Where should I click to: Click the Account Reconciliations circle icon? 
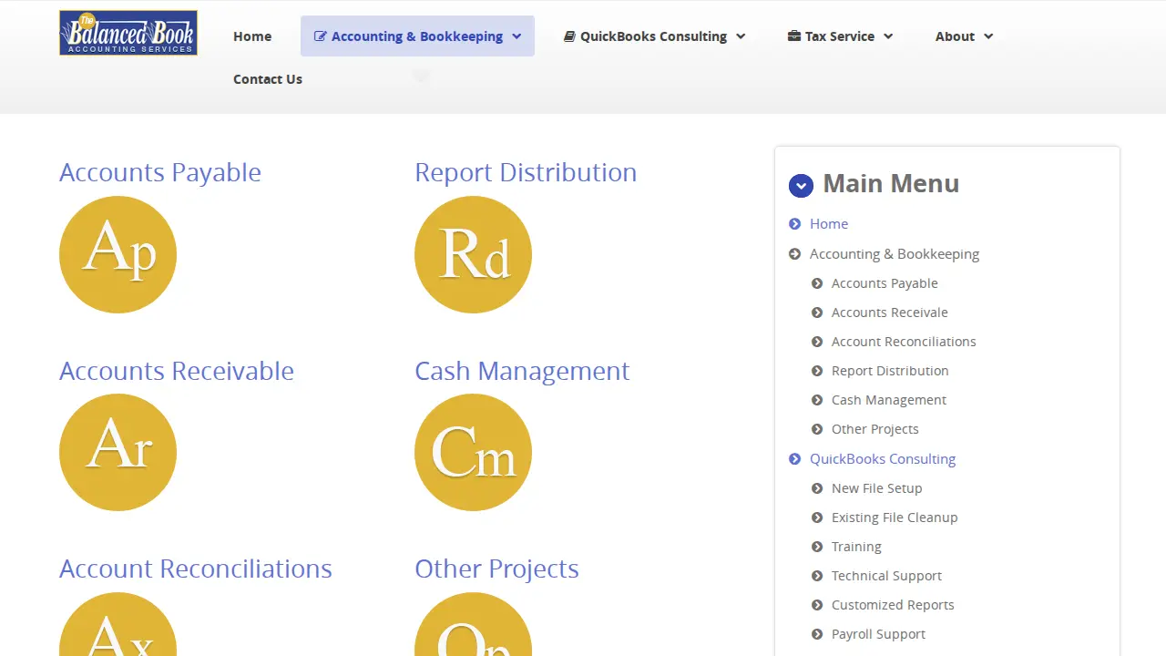(x=118, y=624)
